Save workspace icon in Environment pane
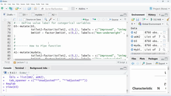The width and height of the screenshot is (171, 96). (138, 19)
